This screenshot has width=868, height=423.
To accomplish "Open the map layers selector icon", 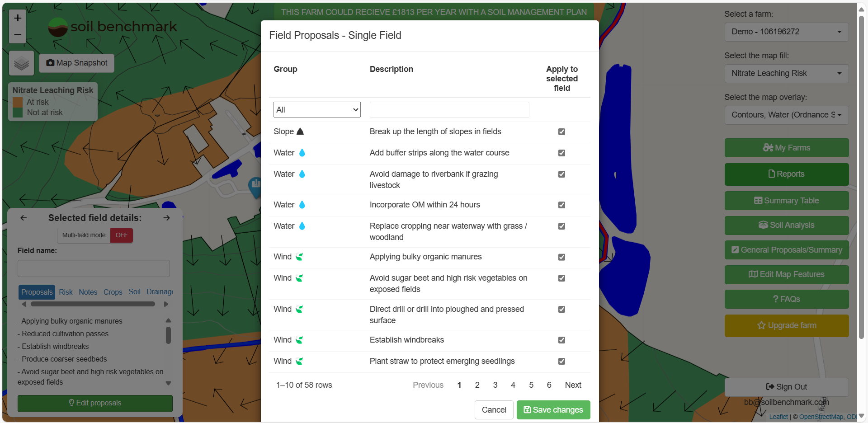I will pyautogui.click(x=21, y=63).
